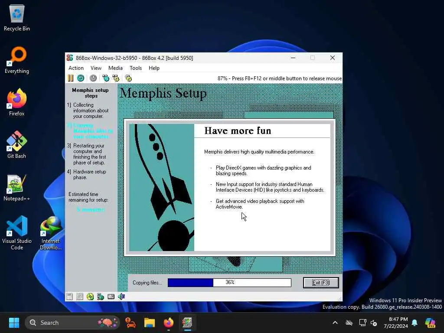
Task: Click the 'Estimated time remaining for setup' label
Action: (x=88, y=197)
